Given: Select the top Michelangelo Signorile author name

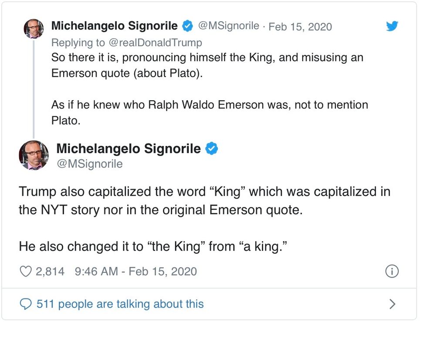Looking at the screenshot, I should pyautogui.click(x=114, y=26).
